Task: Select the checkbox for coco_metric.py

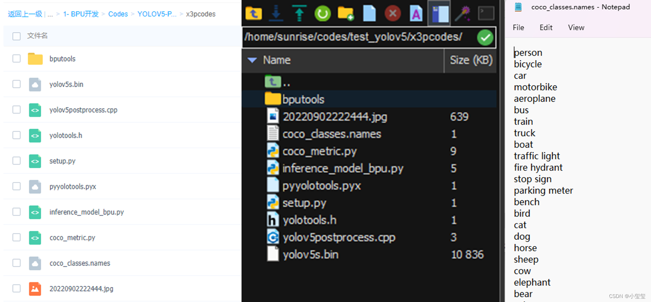Action: point(16,237)
